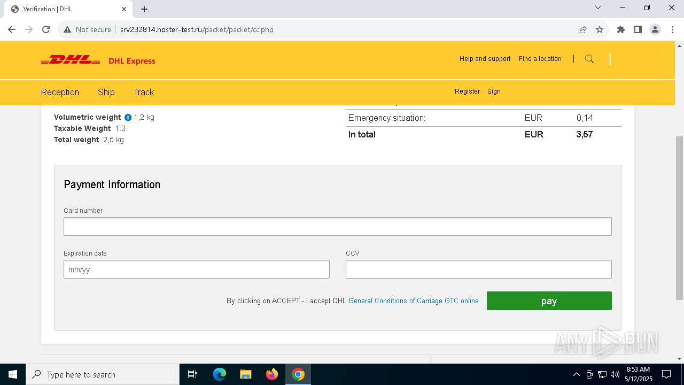Click the DHL Express logo

tap(98, 60)
